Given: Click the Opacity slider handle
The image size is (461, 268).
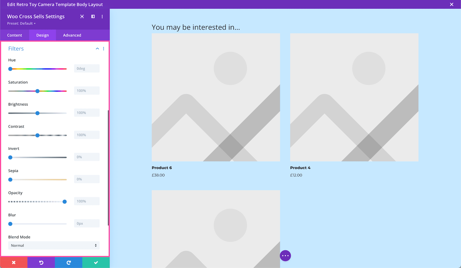Looking at the screenshot, I should [x=65, y=202].
